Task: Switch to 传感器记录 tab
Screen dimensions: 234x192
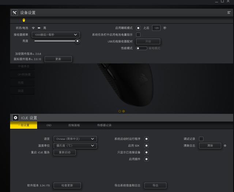Action: (104, 125)
